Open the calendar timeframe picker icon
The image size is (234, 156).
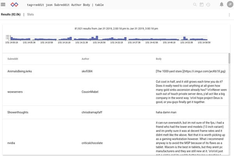pos(202,5)
